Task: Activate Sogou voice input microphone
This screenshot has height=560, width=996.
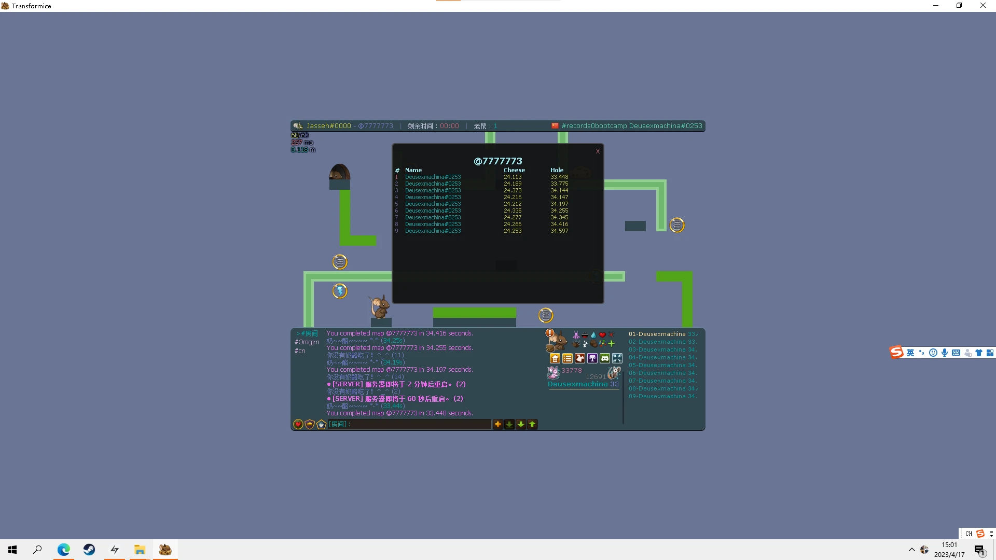Action: point(945,353)
